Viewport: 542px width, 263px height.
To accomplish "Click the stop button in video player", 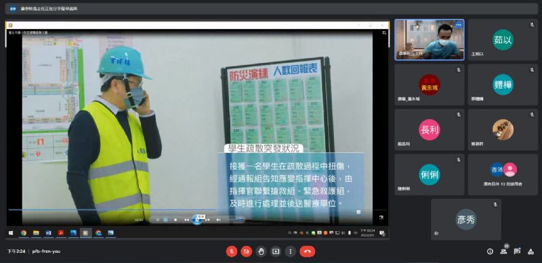I will point(175,220).
